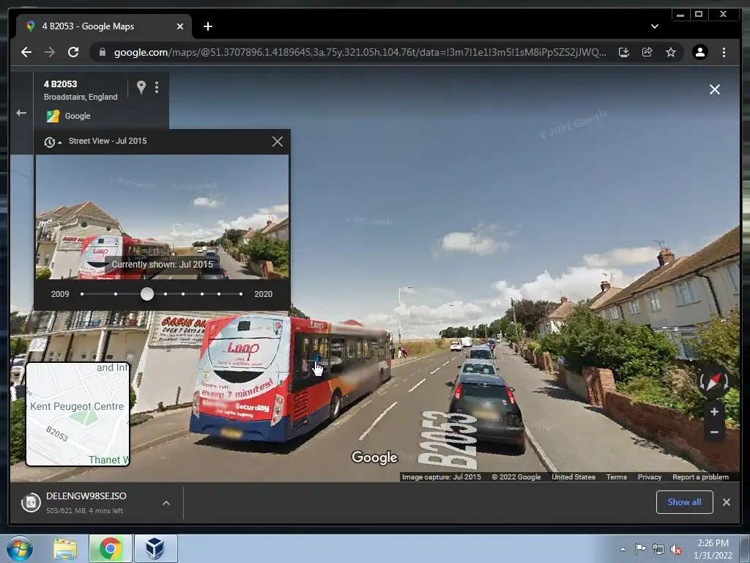Click the 2016 timeline point right of handle

(x=166, y=294)
